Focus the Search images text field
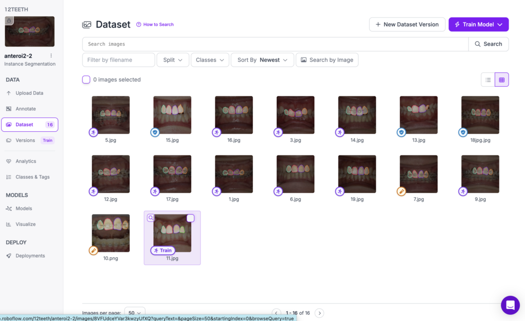This screenshot has width=525, height=321. pos(275,44)
